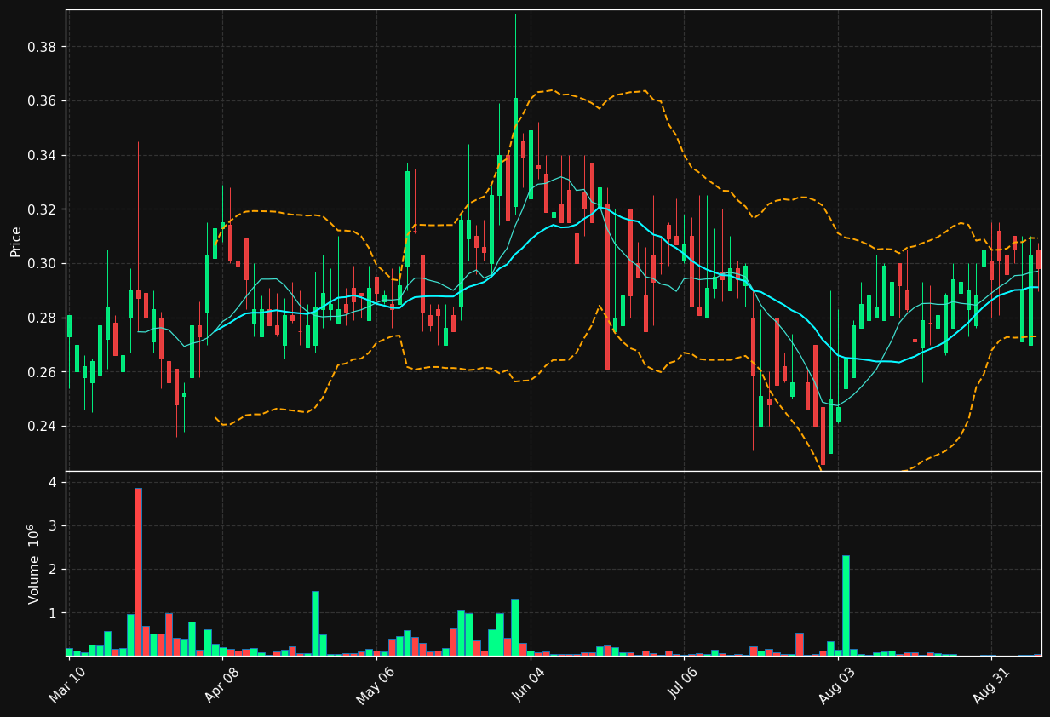Click the Jun 04 date label
Viewport: 1050px width, 717px height.
click(x=529, y=685)
